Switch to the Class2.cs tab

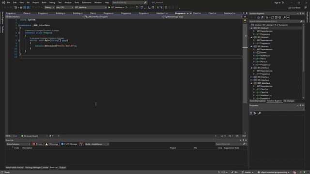197,13
